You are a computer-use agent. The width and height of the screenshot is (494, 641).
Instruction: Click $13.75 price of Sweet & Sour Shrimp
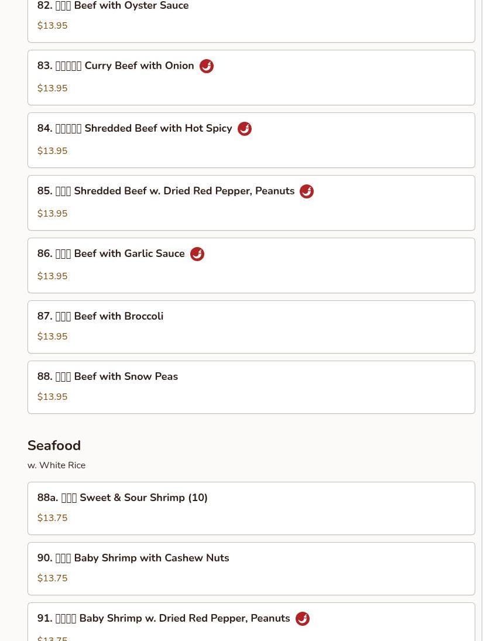point(52,518)
